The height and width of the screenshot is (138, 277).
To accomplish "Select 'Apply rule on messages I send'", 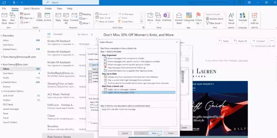I will (138, 92).
